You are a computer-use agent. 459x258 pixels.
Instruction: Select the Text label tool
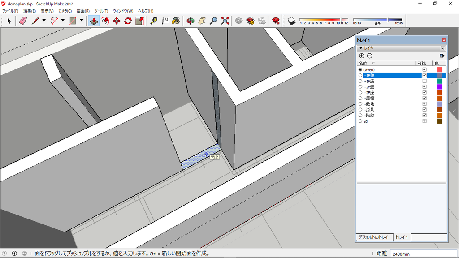pyautogui.click(x=165, y=21)
